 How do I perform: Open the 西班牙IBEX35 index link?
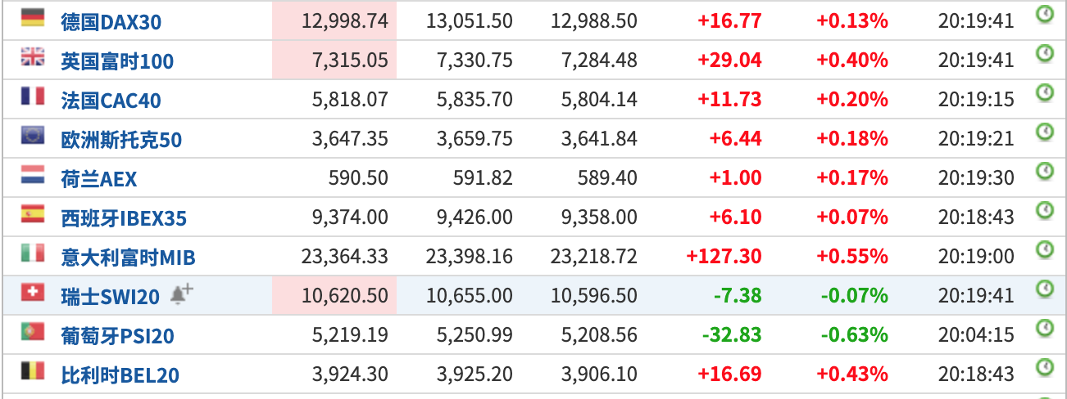tap(124, 218)
